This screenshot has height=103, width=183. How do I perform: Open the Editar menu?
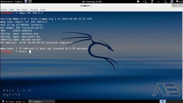tap(12, 10)
